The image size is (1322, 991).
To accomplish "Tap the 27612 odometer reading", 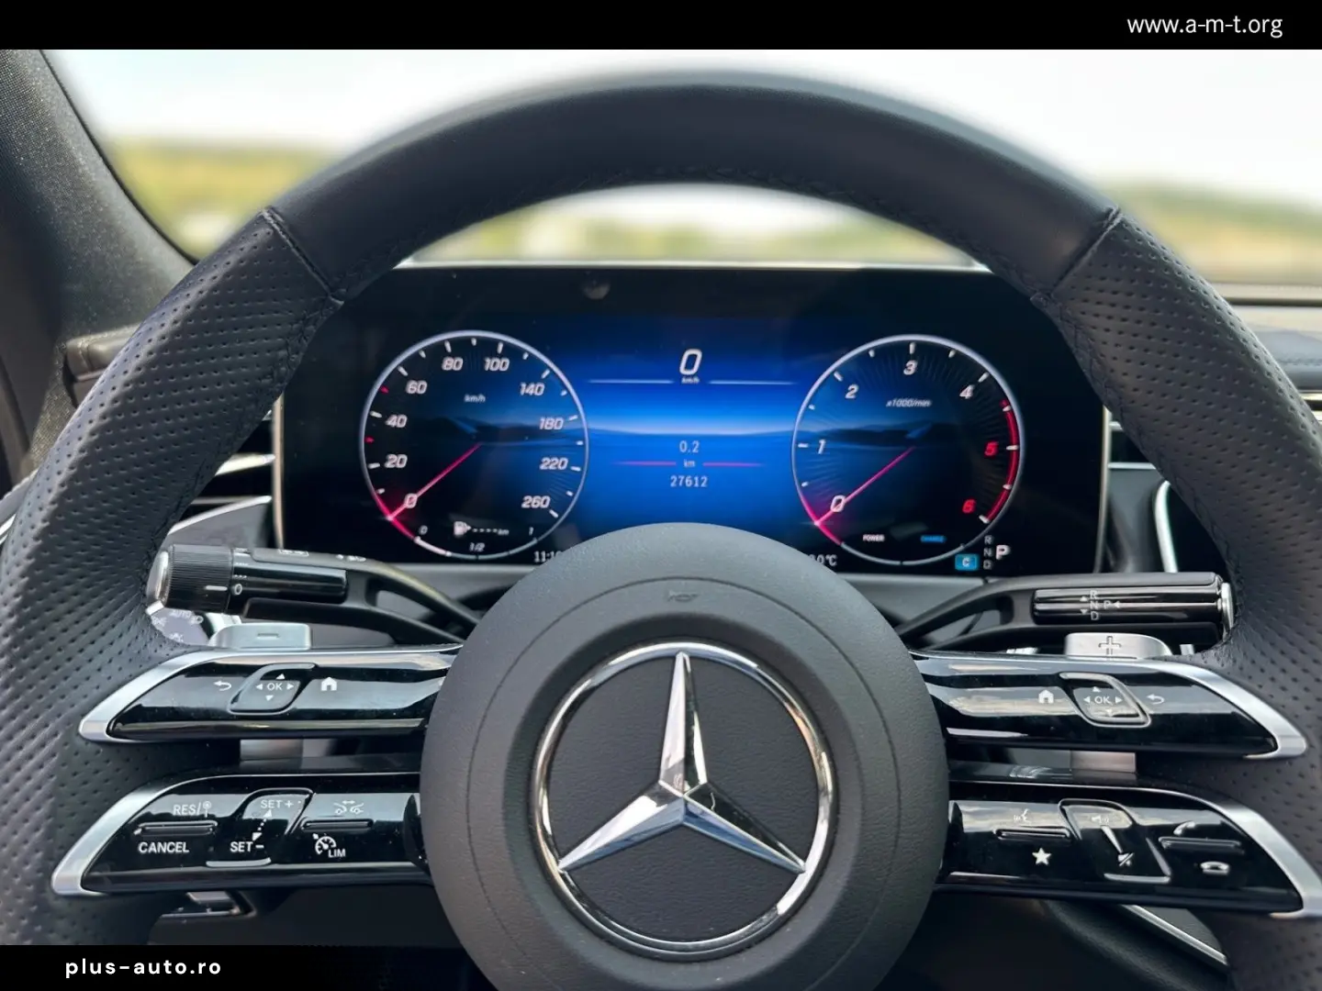I will tap(689, 481).
